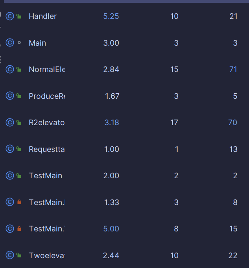Image resolution: width=249 pixels, height=268 pixels.
Task: Click the green public-lock icon beside NormalEle
Action: pyautogui.click(x=19, y=69)
